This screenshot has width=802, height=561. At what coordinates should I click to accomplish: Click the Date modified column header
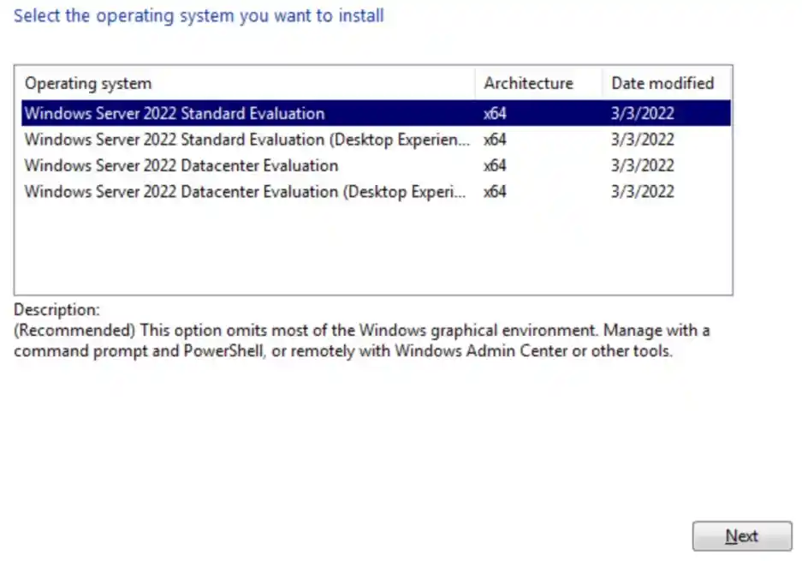(x=662, y=83)
